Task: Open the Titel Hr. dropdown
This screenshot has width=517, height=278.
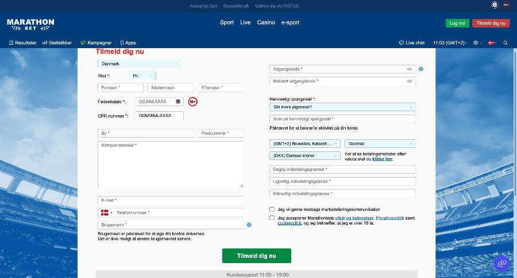Action: [143, 76]
